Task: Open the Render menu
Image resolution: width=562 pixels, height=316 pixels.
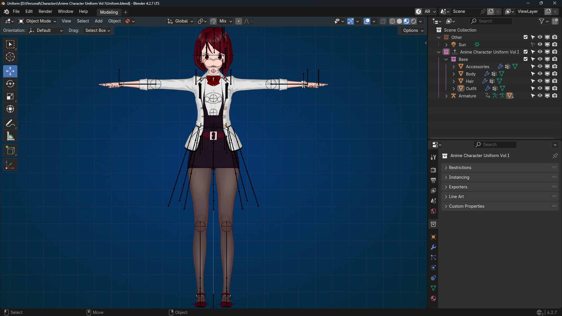Action: [45, 11]
